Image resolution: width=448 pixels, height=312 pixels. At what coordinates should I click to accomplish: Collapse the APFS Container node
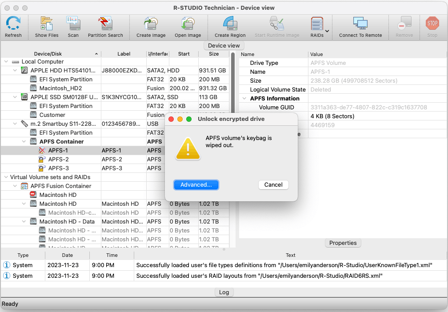pyautogui.click(x=24, y=141)
